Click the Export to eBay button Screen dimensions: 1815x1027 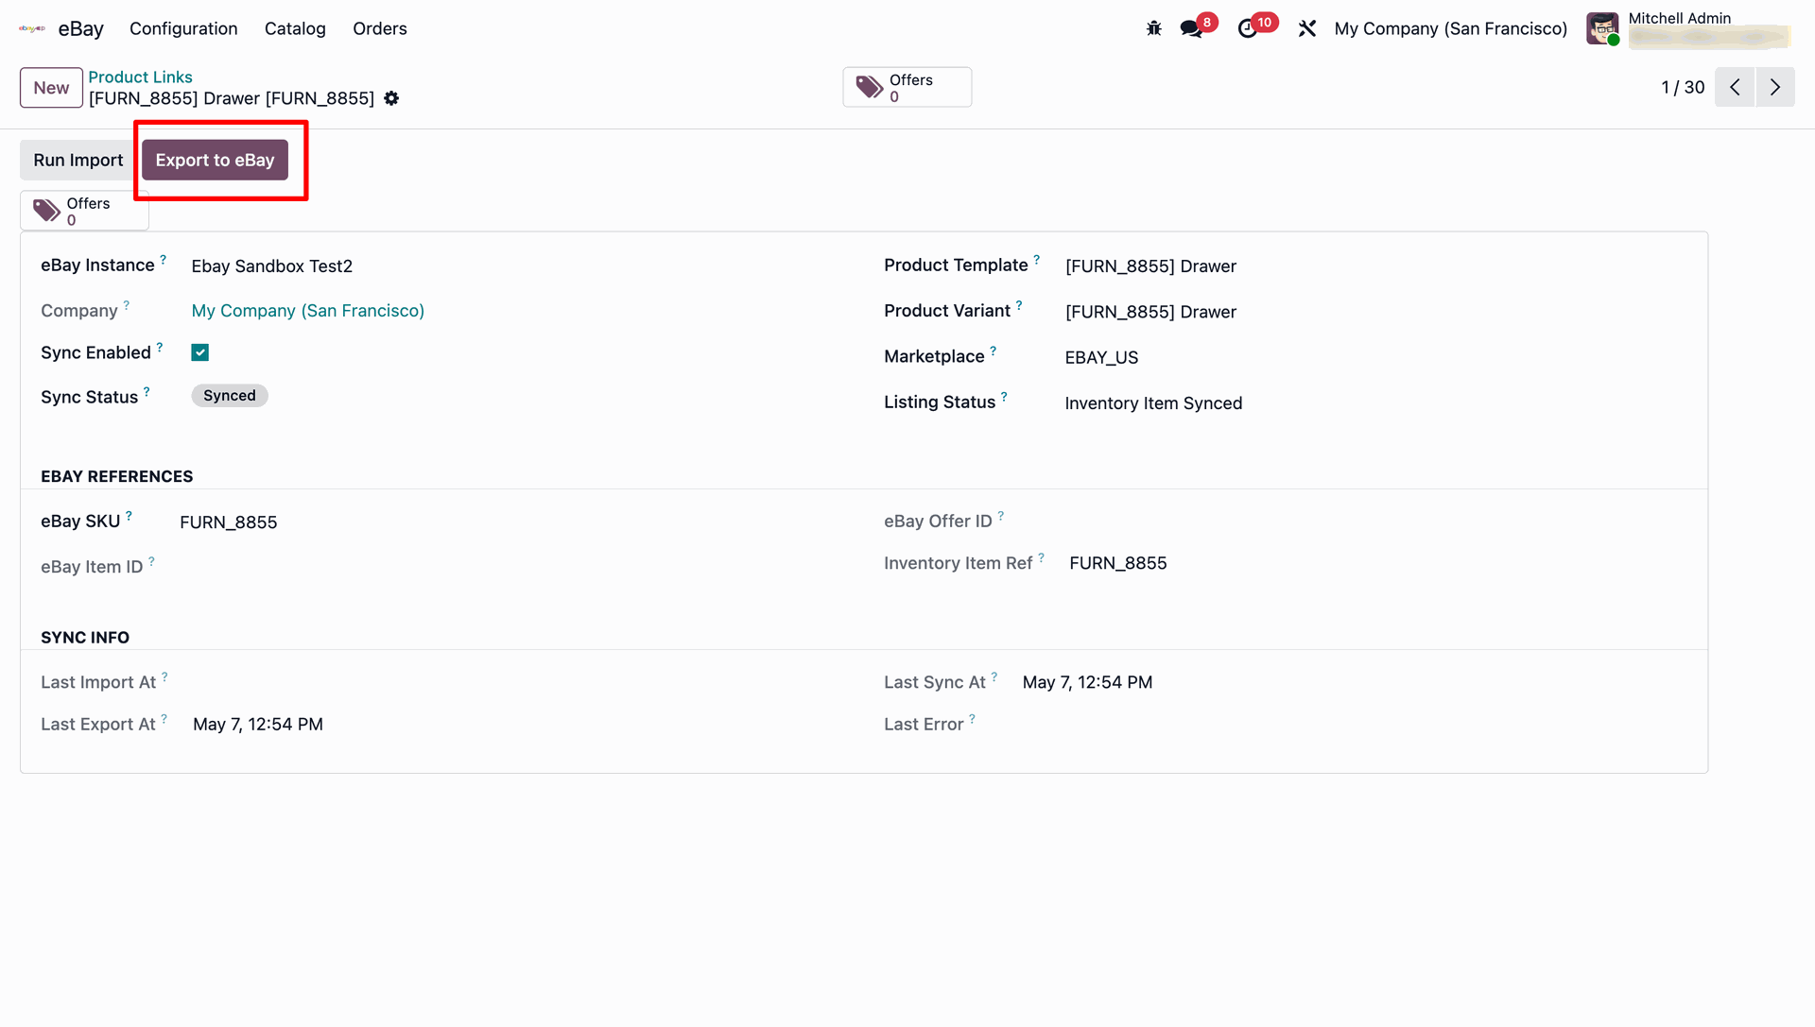click(215, 160)
